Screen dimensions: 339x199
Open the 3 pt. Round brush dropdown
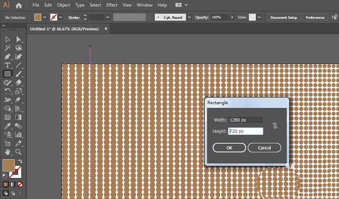(x=189, y=17)
